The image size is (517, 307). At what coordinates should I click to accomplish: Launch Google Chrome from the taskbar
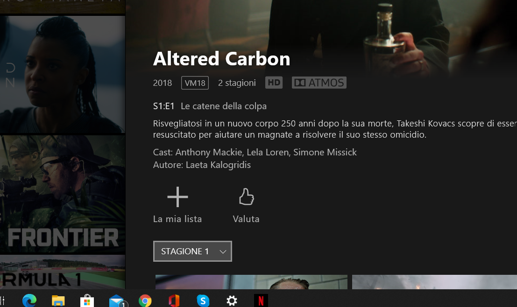point(145,301)
